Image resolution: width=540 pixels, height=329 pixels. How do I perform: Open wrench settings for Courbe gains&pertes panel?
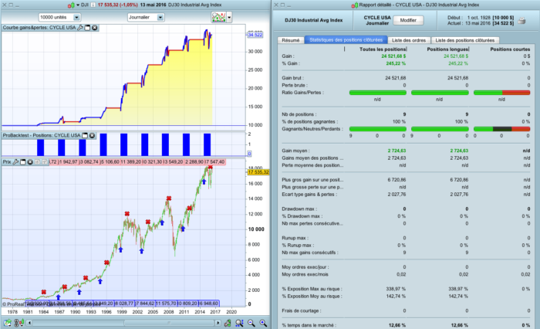80,28
